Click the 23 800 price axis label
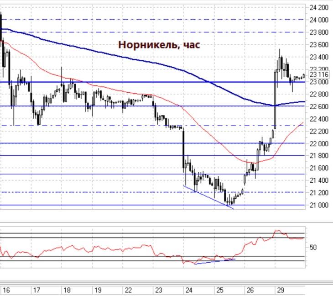 click(319, 32)
